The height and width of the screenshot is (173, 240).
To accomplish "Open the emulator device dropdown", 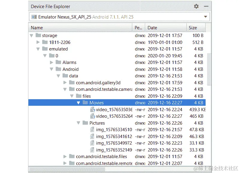I will [206, 17].
